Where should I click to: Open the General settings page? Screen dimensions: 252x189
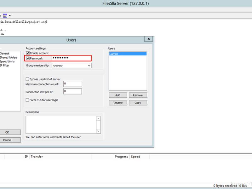(x=5, y=53)
